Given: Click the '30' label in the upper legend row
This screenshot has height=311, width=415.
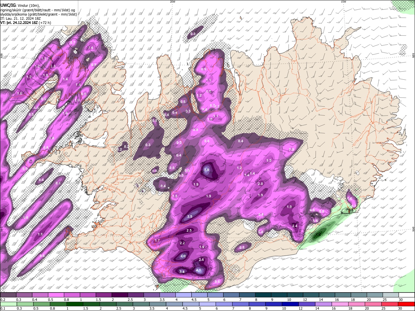Looking at the screenshot, I should [401, 300].
